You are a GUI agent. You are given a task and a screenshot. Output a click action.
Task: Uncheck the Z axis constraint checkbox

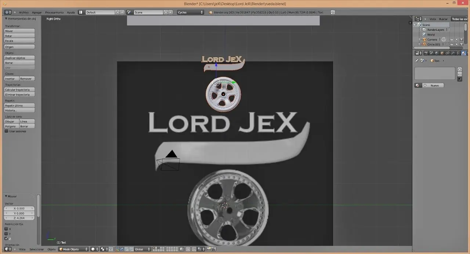pos(6,239)
